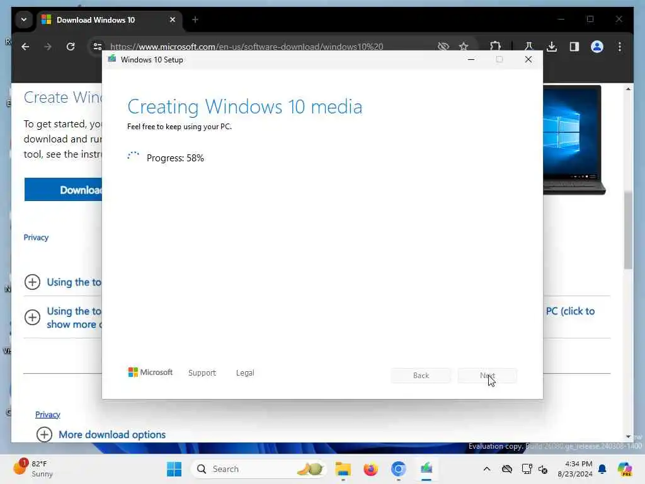
Task: Open Windows Start menu
Action: [174, 469]
